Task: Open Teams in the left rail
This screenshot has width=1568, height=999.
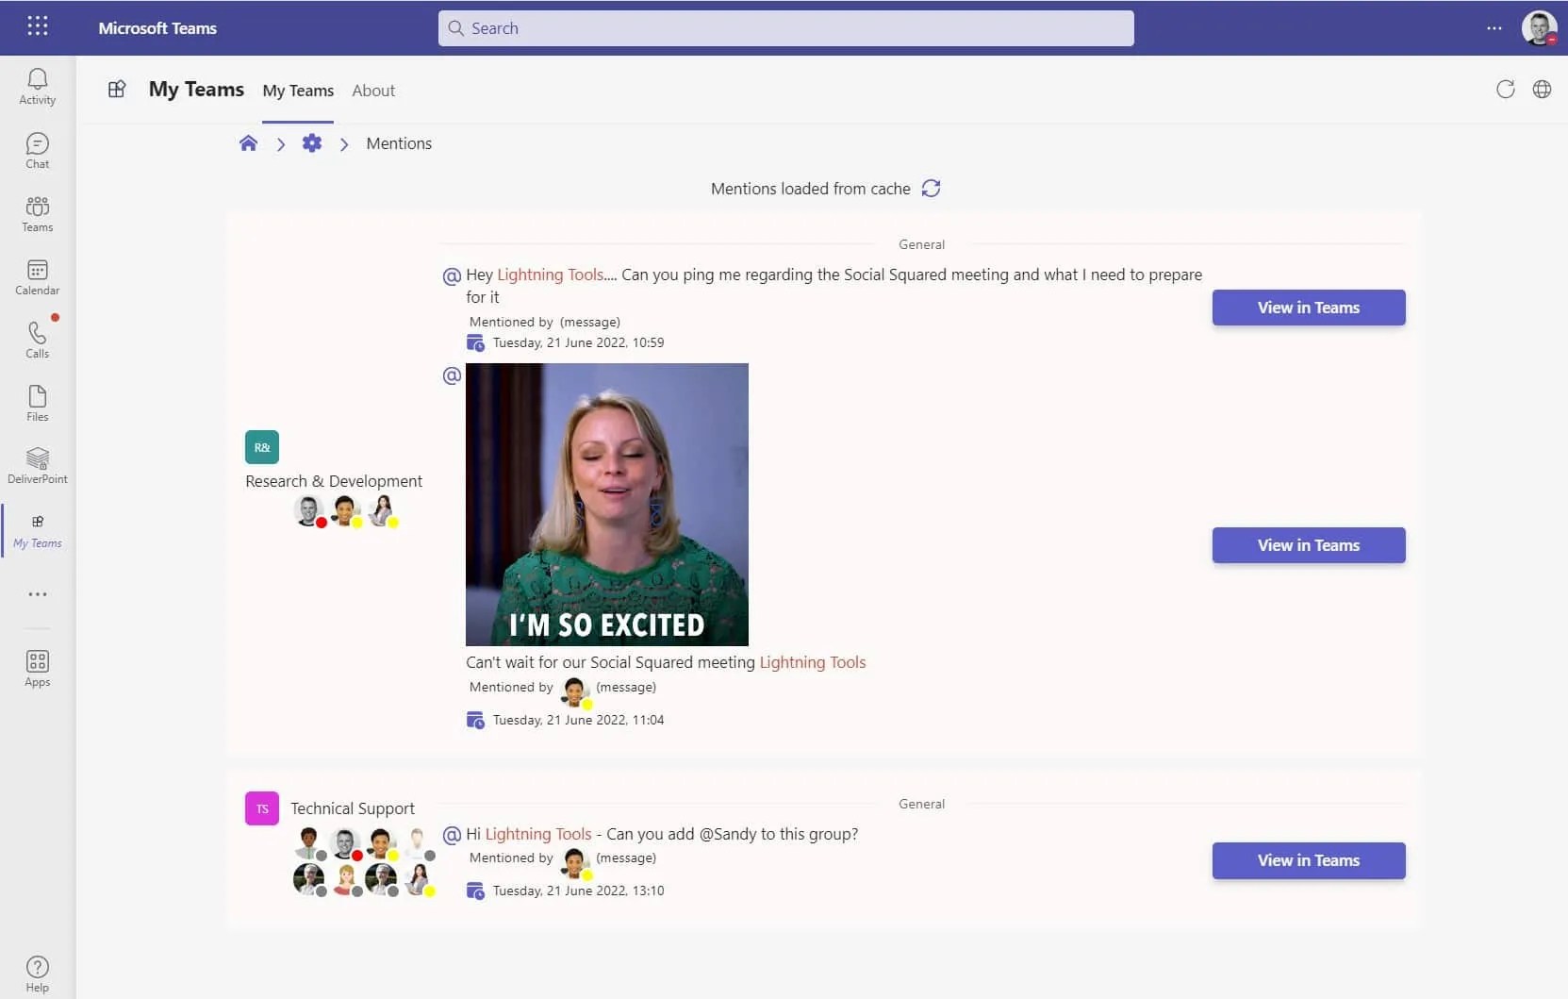Action: point(38,214)
